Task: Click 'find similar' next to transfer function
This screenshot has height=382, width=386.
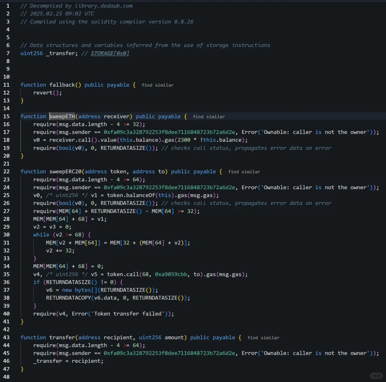Action: click(263, 338)
